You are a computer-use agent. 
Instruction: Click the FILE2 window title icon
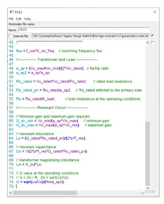pos(12,12)
